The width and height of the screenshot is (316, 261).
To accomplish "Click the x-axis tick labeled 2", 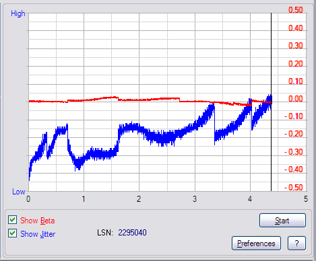I will pyautogui.click(x=139, y=199).
